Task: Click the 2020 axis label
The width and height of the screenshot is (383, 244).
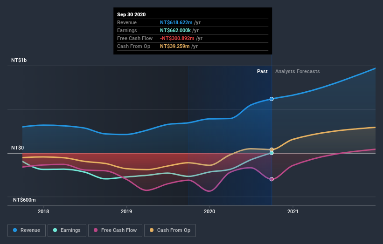Action: point(209,211)
